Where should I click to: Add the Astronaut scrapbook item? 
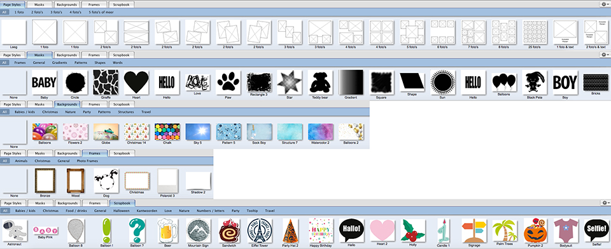click(x=15, y=231)
